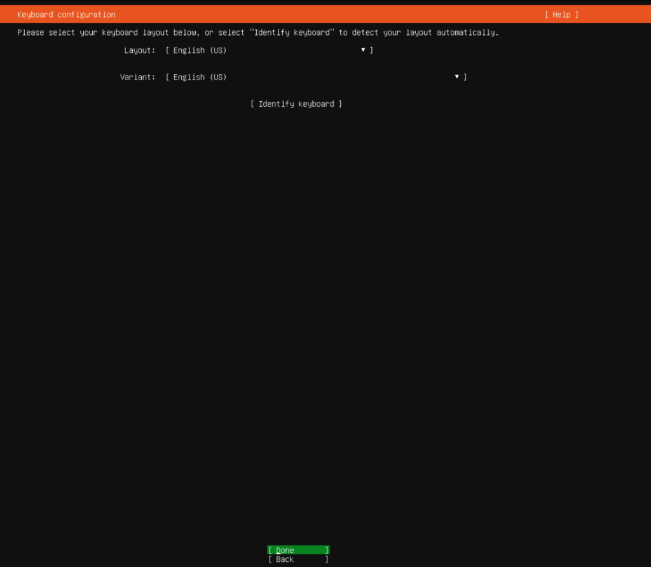Confirm with the green Done button
The height and width of the screenshot is (567, 651).
298,550
